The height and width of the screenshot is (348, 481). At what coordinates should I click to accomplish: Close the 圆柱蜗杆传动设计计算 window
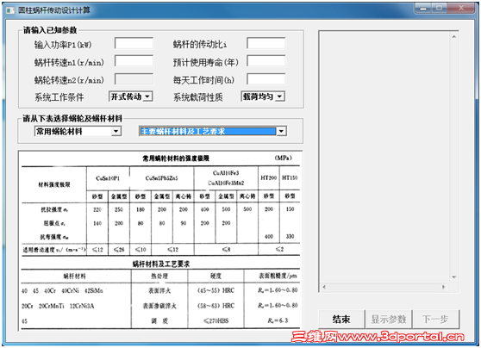(x=461, y=9)
